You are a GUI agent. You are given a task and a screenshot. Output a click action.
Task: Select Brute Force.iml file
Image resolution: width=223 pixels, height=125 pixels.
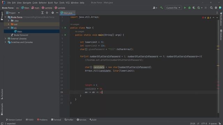point(21,35)
